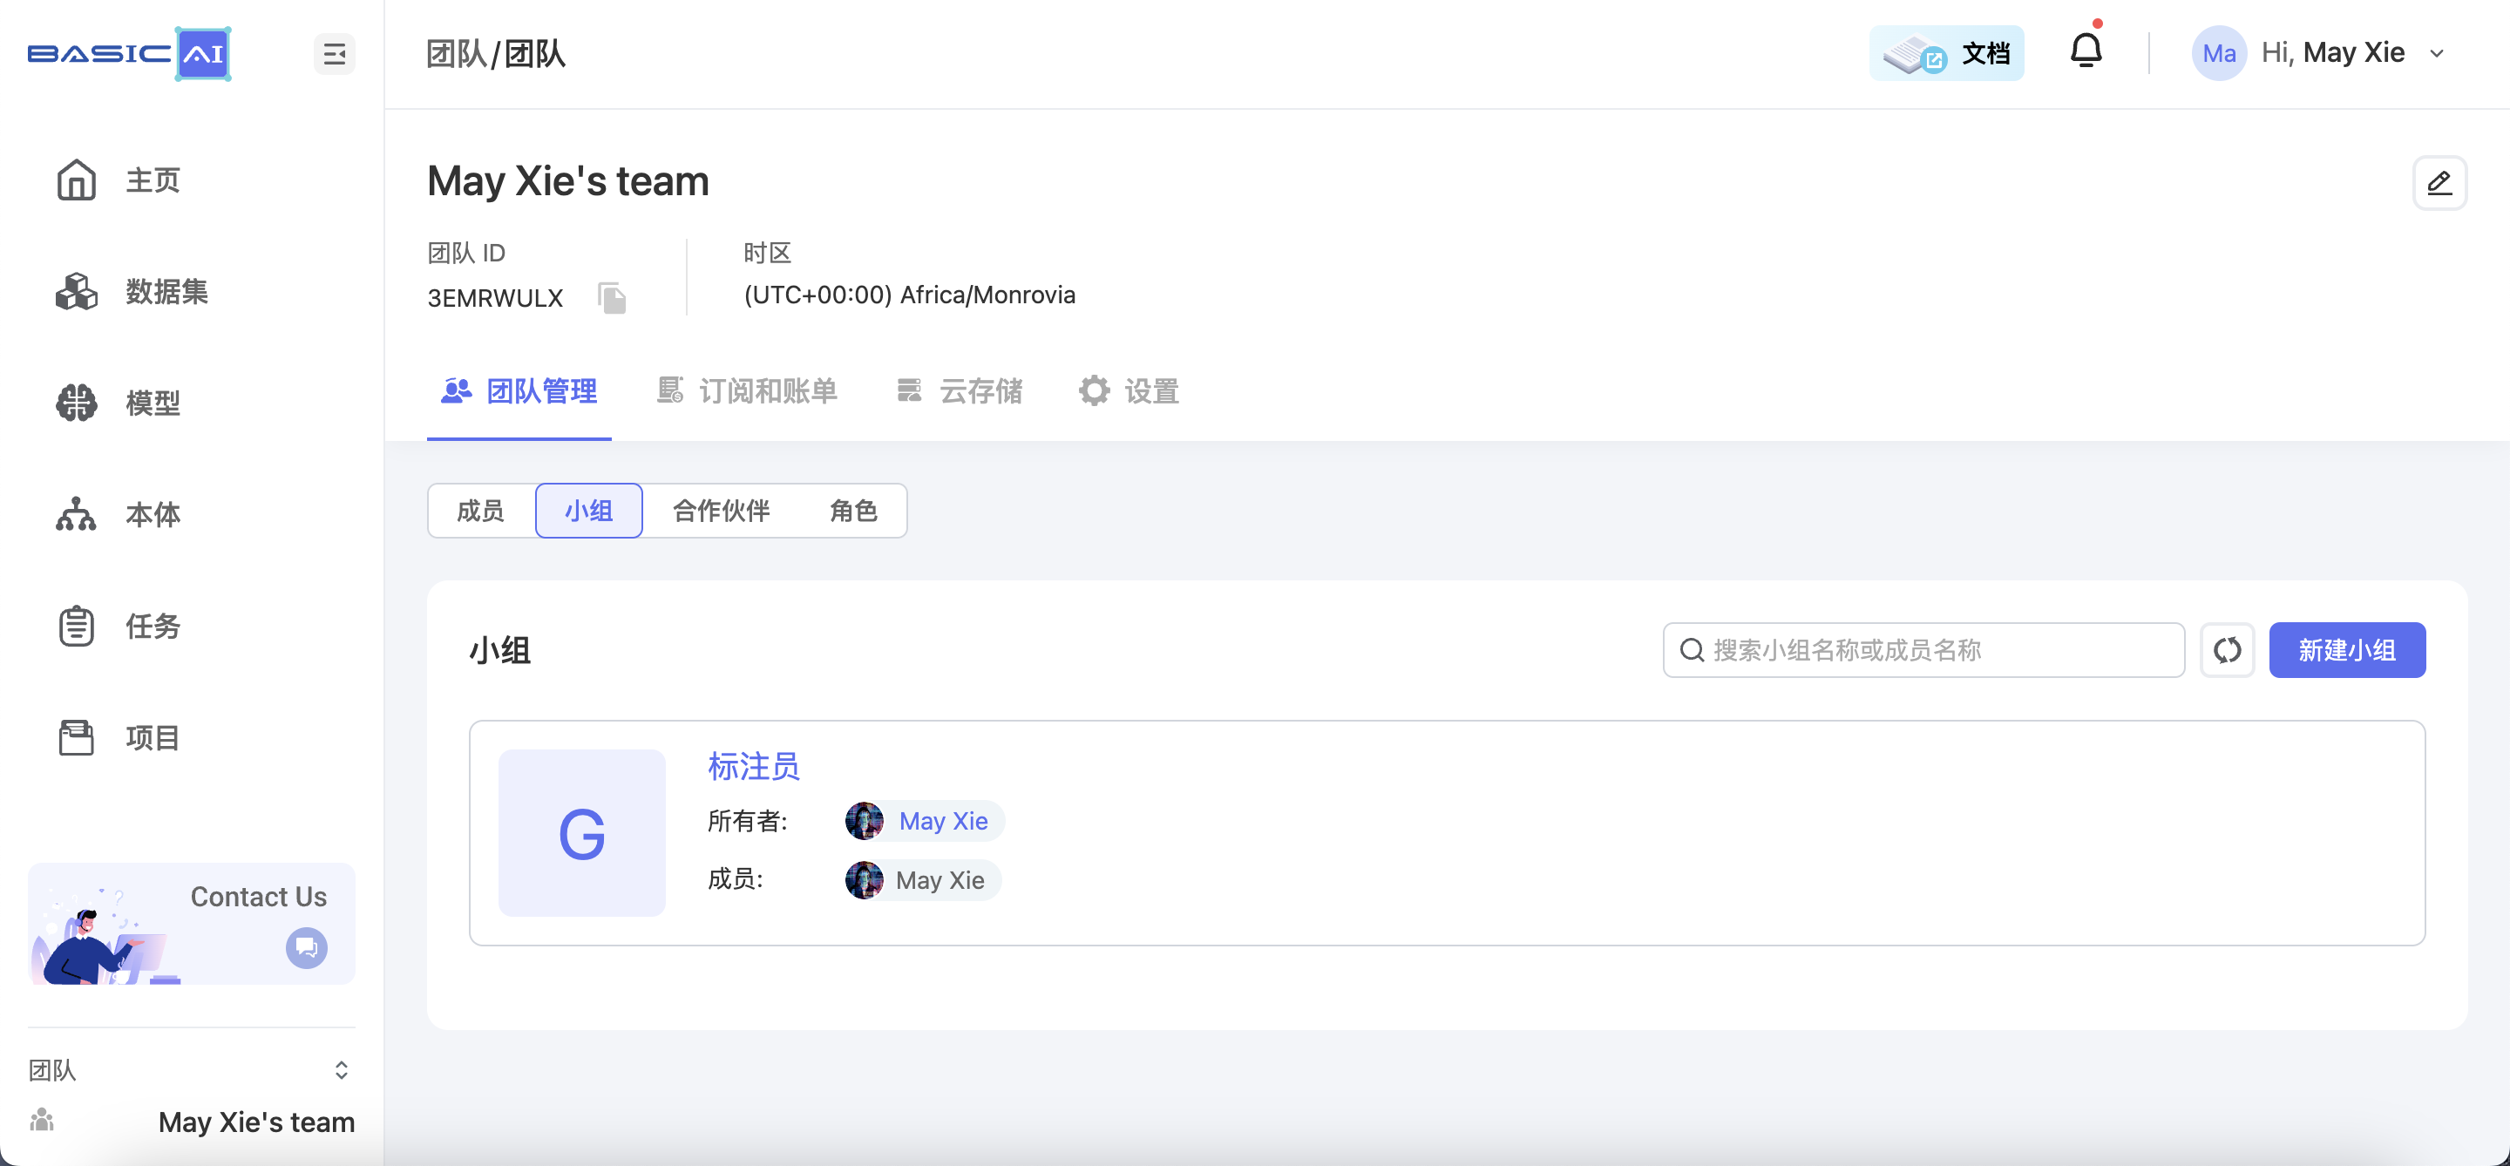Select the 合作伙伴 segment
This screenshot has width=2510, height=1166.
click(721, 511)
